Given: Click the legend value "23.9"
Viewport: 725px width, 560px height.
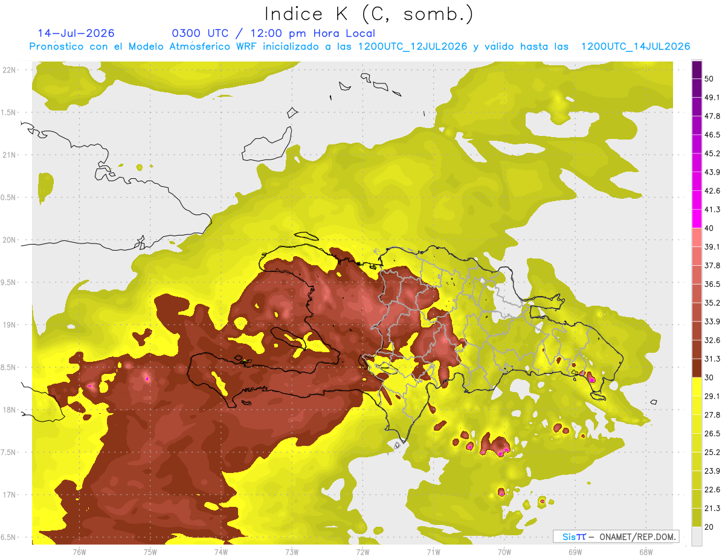Looking at the screenshot, I should 712,471.
